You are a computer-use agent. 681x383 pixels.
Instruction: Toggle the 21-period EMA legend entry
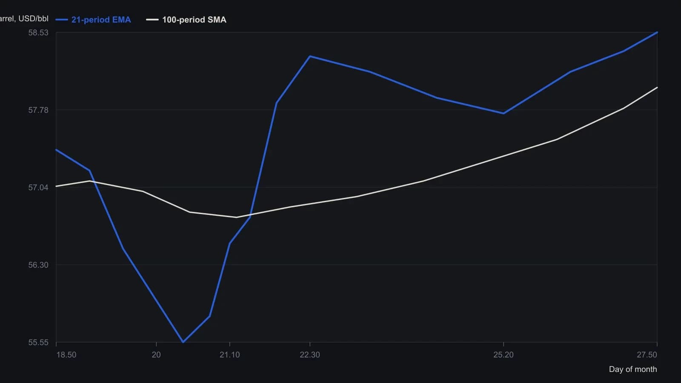93,20
